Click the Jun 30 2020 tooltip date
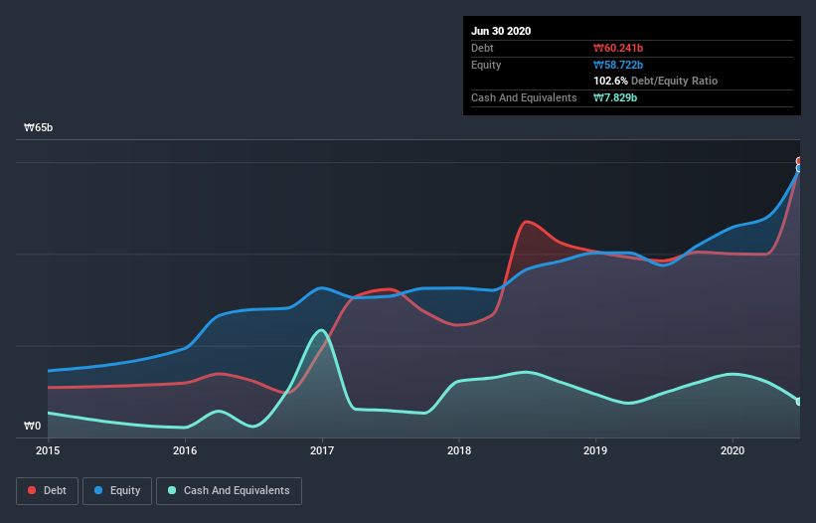Screen dimensions: 816x523 click(x=501, y=31)
